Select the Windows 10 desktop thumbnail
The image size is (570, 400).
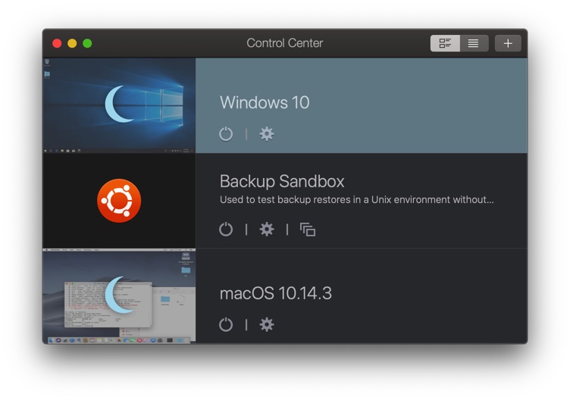tap(119, 105)
